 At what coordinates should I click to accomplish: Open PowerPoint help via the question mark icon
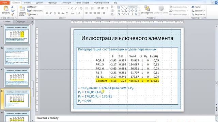click(x=216, y=3)
